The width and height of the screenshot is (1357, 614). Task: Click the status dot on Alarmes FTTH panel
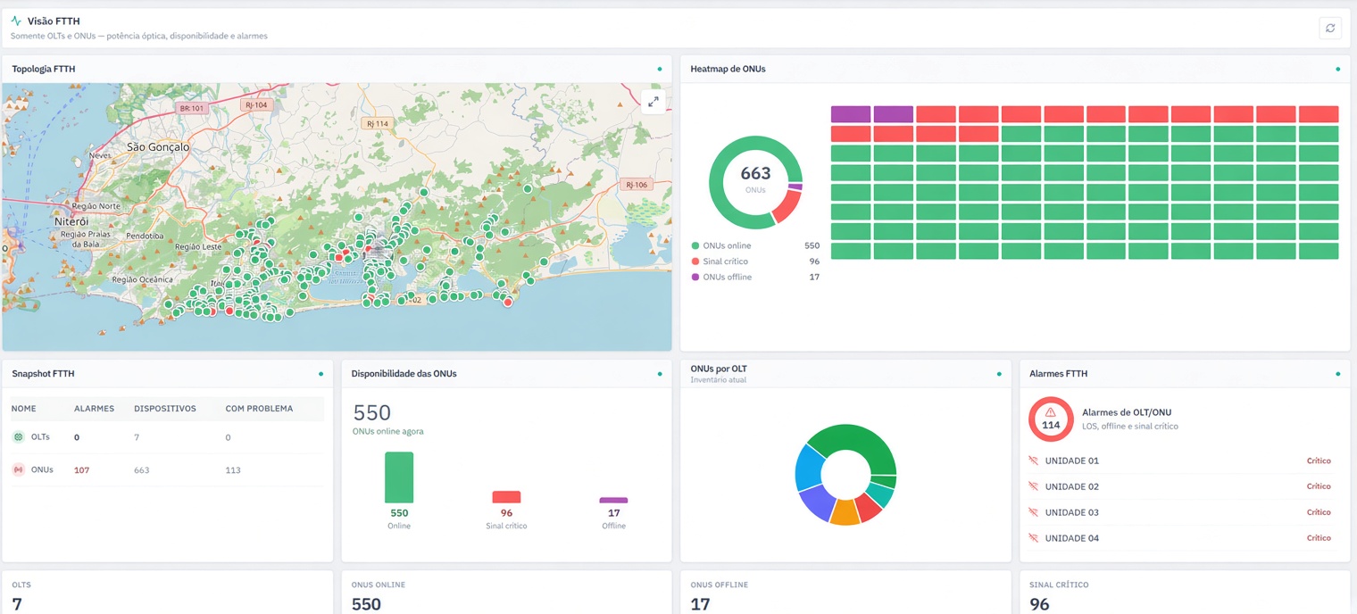(x=1338, y=374)
